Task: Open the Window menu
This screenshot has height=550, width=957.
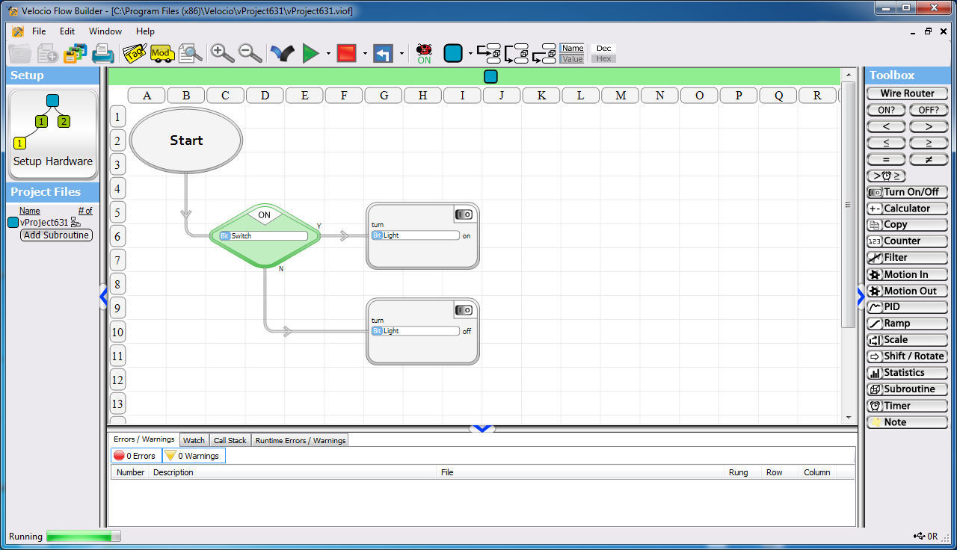Action: click(x=105, y=31)
